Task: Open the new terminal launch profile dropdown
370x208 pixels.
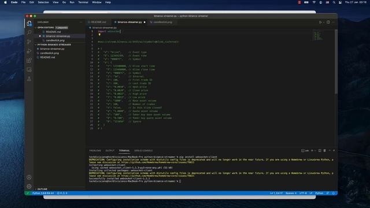Action: [315, 150]
